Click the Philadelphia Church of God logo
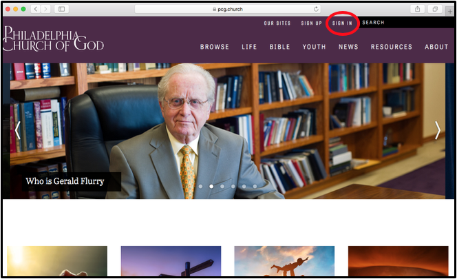This screenshot has height=279, width=457. point(54,39)
